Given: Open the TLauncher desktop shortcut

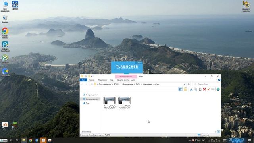Looking at the screenshot, I should [15, 126].
